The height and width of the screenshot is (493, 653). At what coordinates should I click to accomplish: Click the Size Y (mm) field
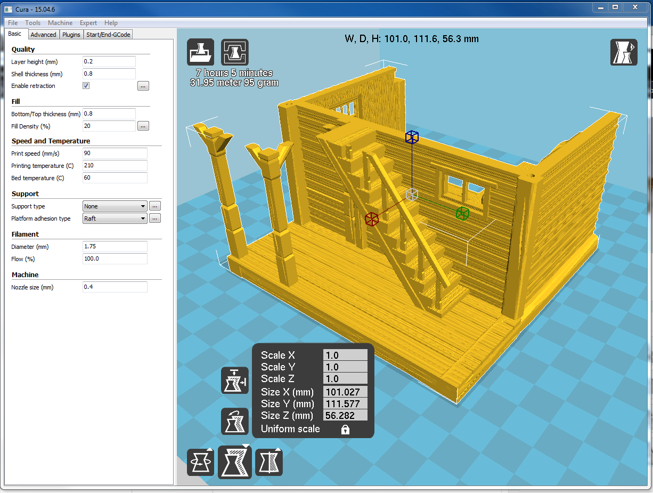(345, 404)
